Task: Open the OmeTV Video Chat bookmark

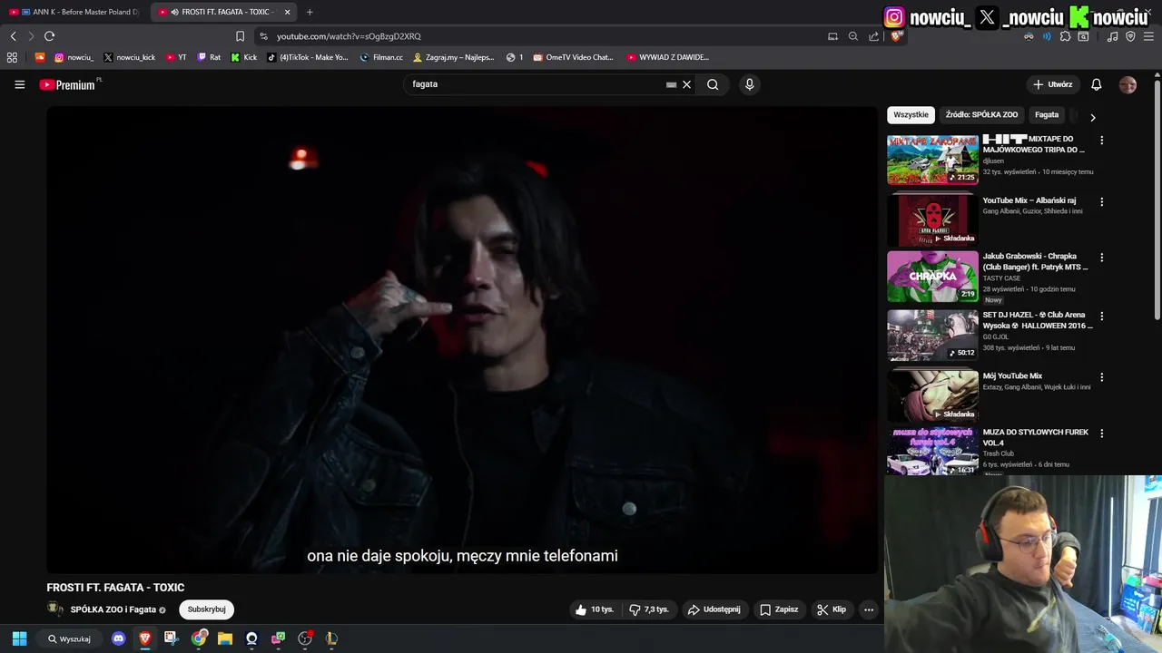Action: (x=574, y=57)
